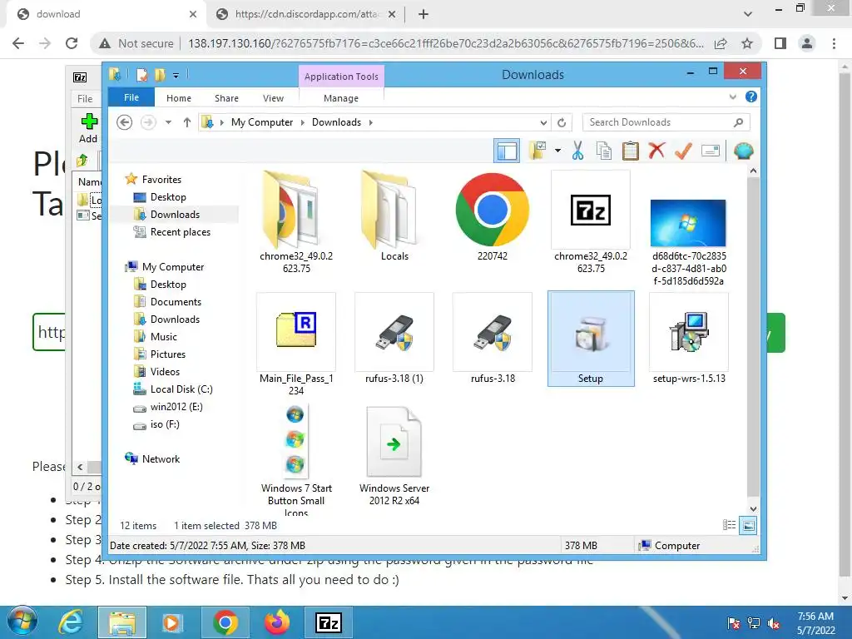Image resolution: width=852 pixels, height=639 pixels.
Task: Open Chrome three-dot menu
Action: pyautogui.click(x=834, y=43)
